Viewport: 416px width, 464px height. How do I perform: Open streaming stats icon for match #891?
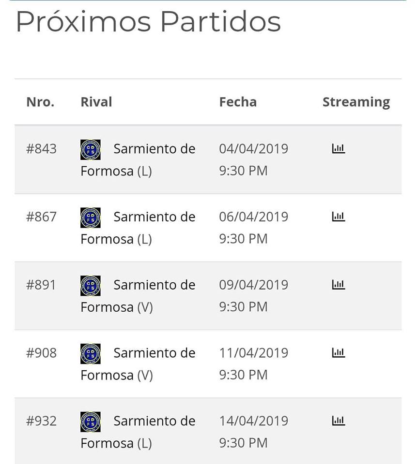(x=339, y=284)
